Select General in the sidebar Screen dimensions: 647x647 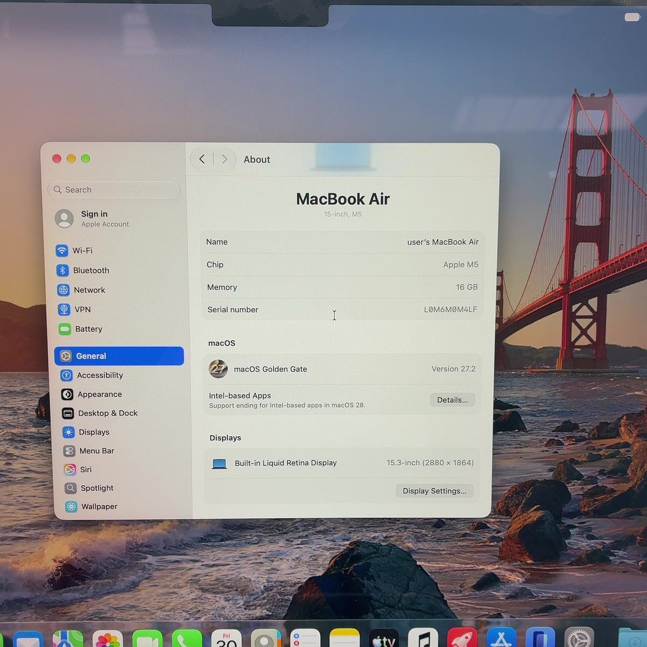click(x=119, y=356)
